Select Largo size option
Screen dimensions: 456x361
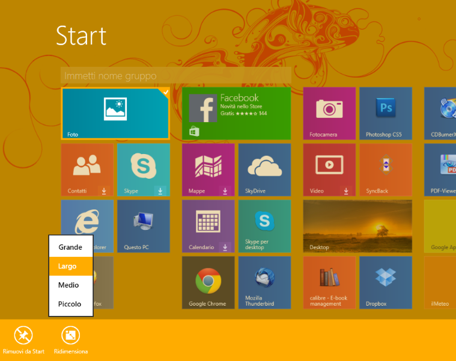click(70, 266)
